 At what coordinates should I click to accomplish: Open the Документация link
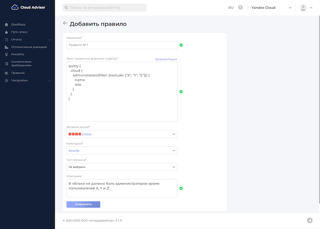(x=166, y=59)
